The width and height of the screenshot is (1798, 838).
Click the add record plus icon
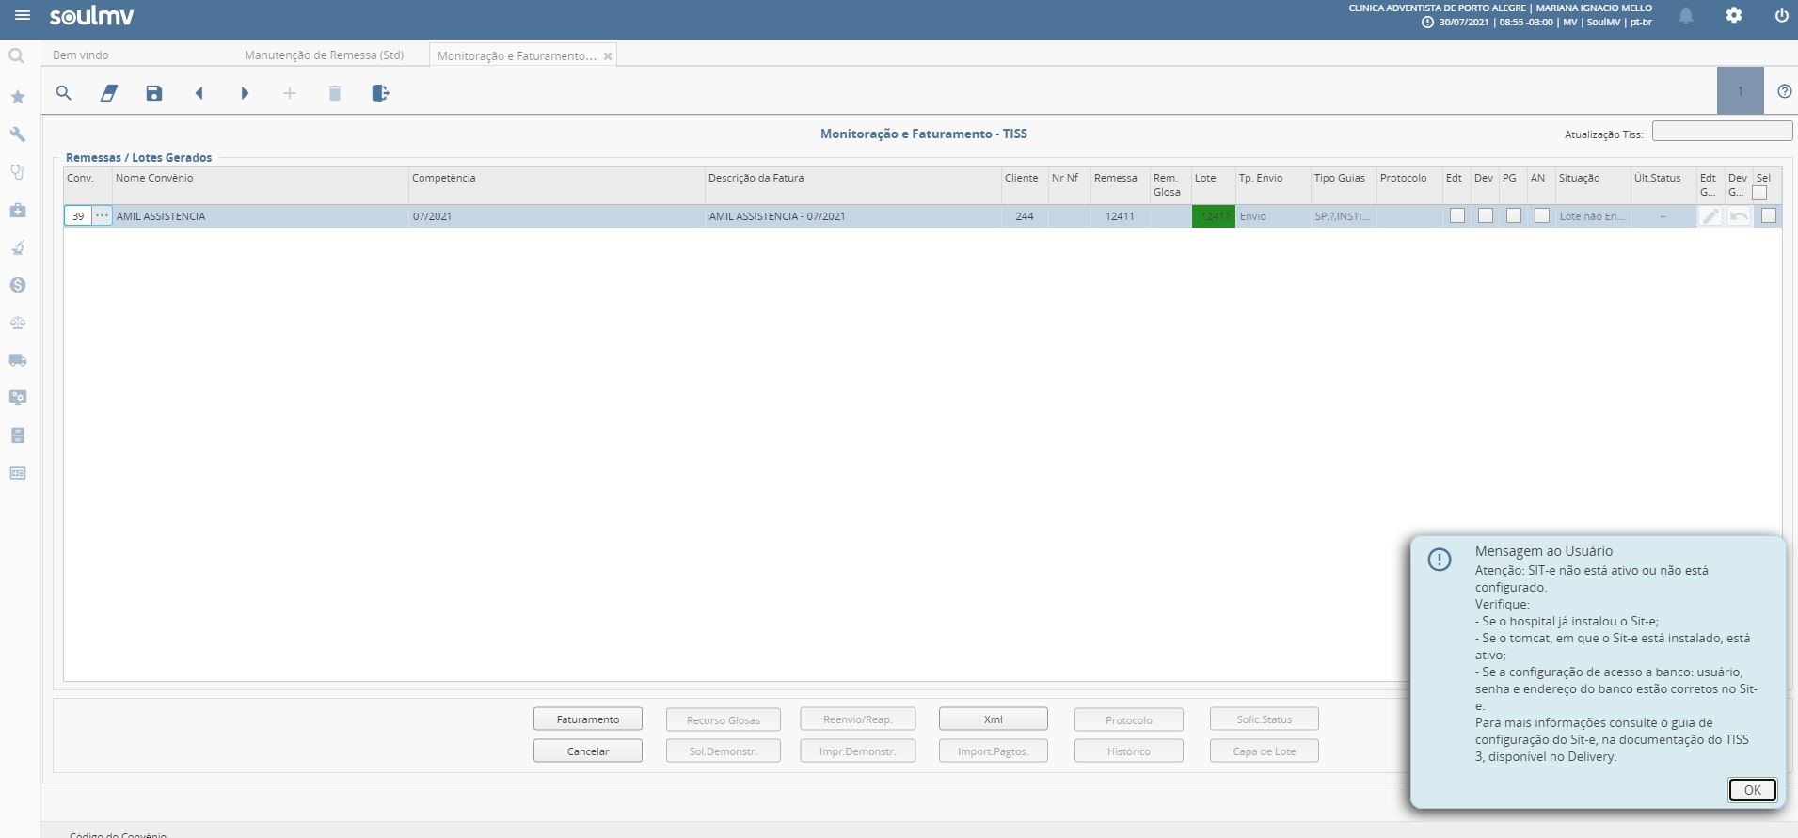pos(290,93)
